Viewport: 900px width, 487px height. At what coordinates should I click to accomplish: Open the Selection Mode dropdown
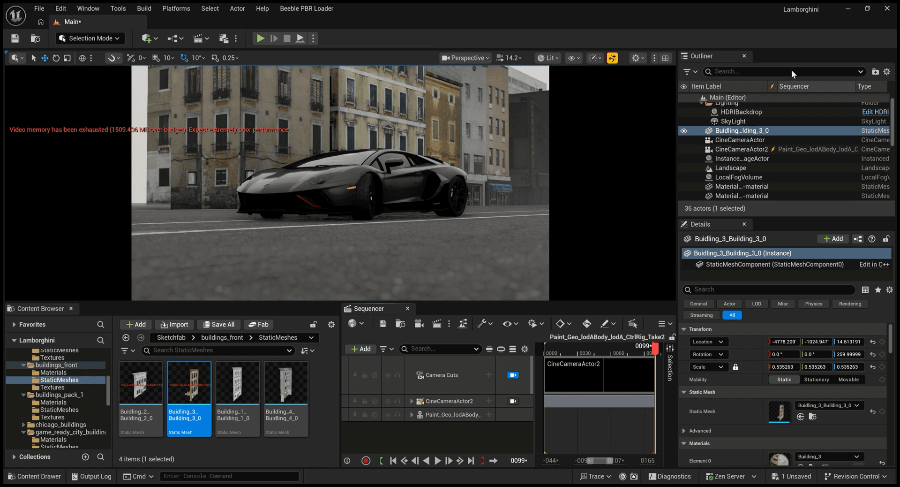[90, 38]
